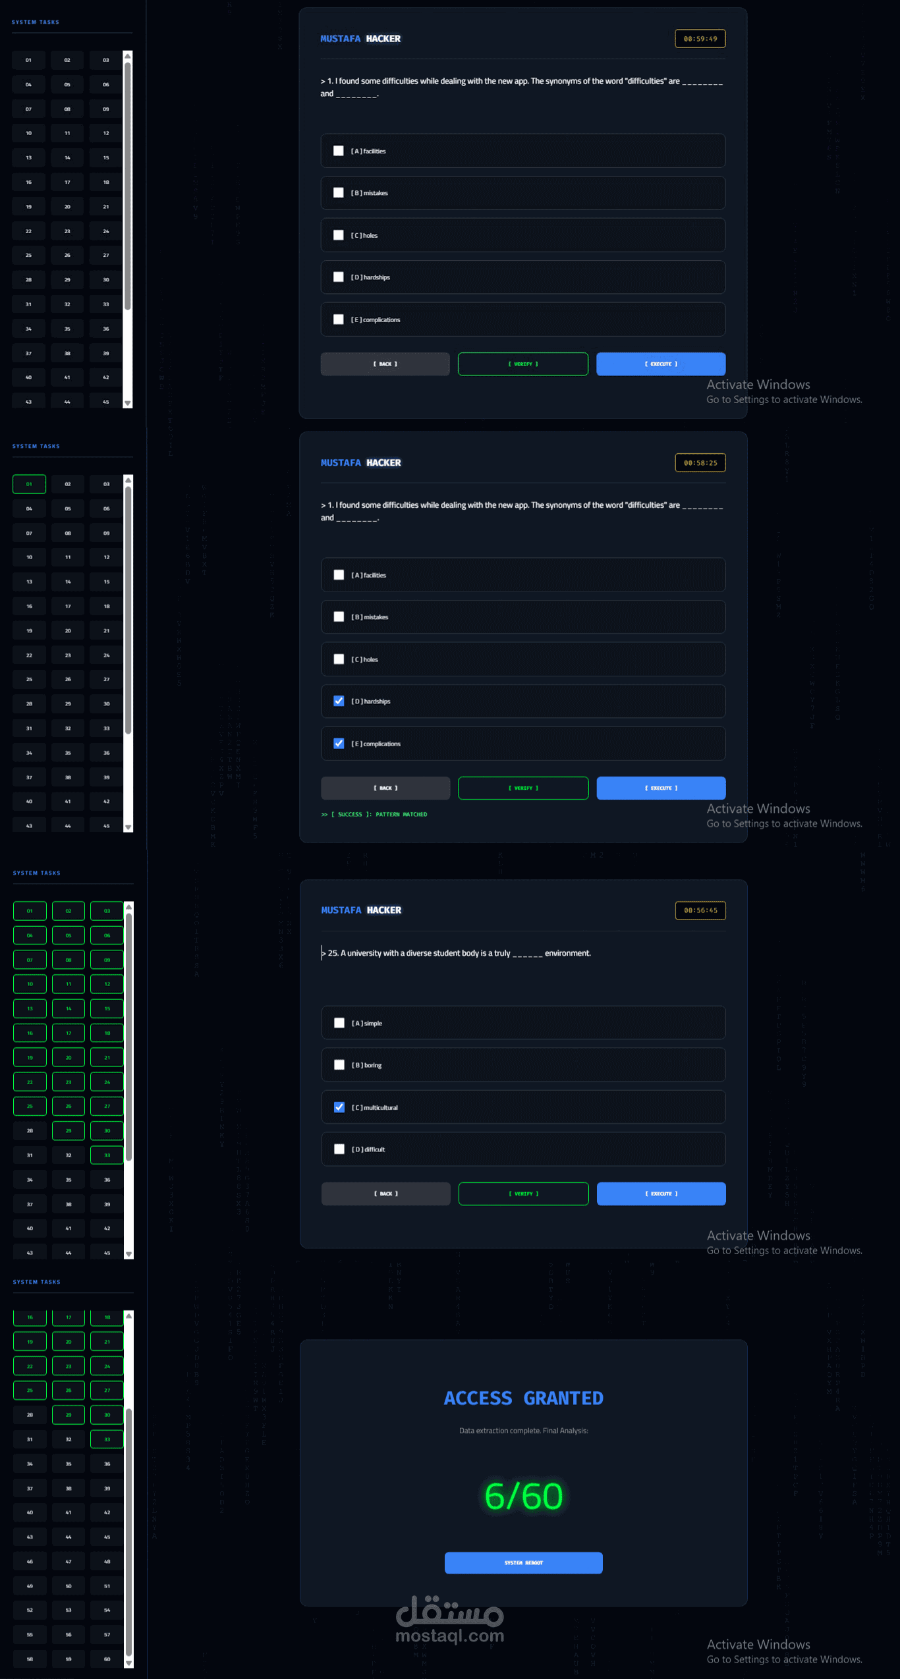Select the green-outlined task 10
The height and width of the screenshot is (1679, 900).
click(30, 984)
